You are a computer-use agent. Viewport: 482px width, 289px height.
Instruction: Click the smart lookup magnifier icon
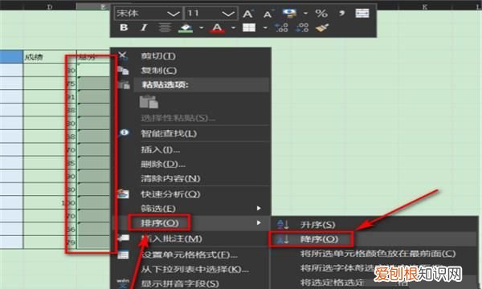point(124,133)
